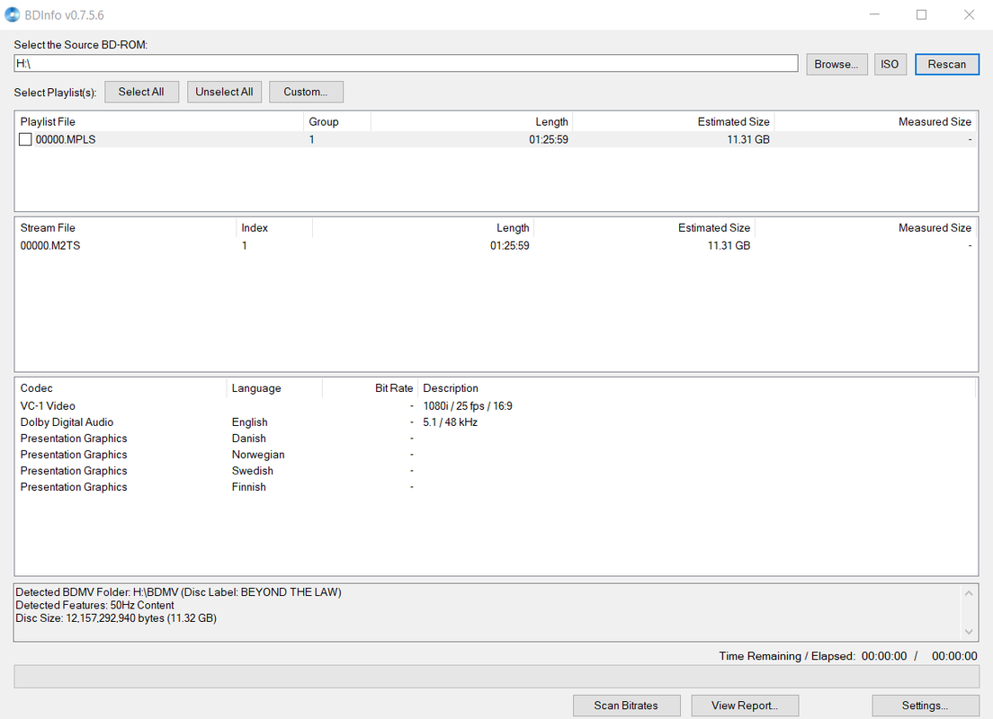Select the 00000.MPLS playlist row text

tap(66, 139)
